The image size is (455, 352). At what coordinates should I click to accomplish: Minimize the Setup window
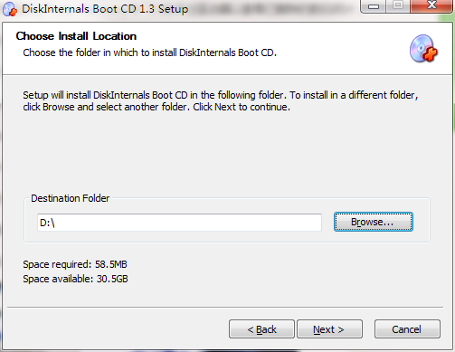click(x=374, y=5)
